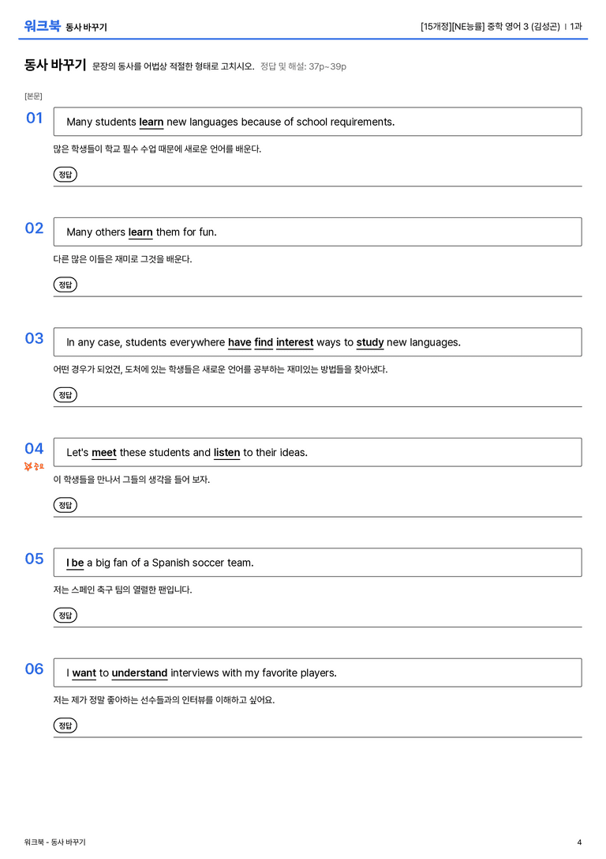Click the 정답 badge under question 06
The height and width of the screenshot is (859, 606).
tap(65, 725)
